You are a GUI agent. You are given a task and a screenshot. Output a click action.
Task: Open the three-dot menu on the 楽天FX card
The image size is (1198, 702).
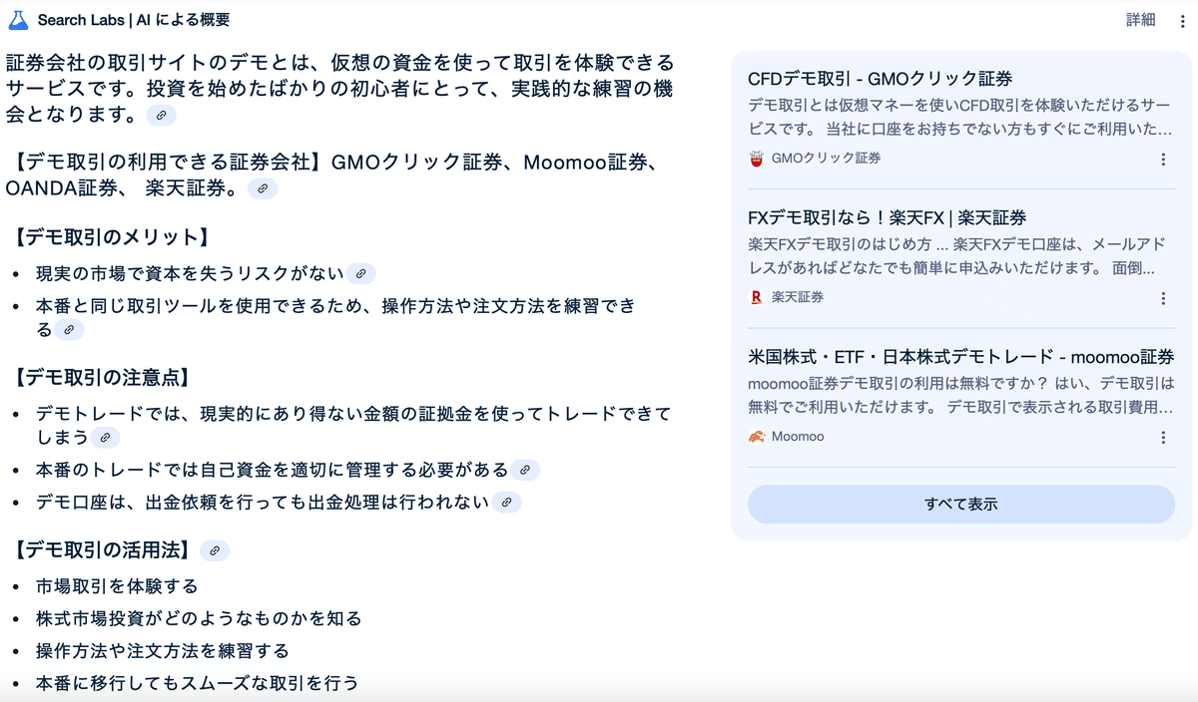click(1162, 298)
